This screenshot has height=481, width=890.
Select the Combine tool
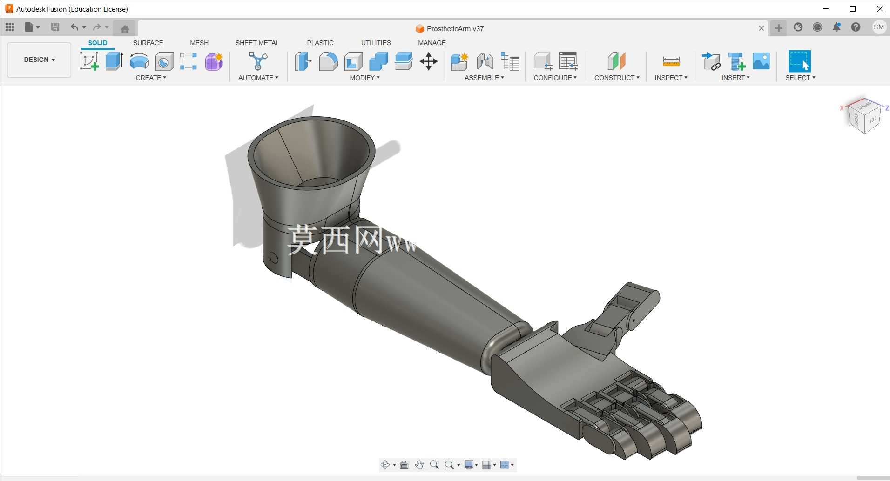378,61
